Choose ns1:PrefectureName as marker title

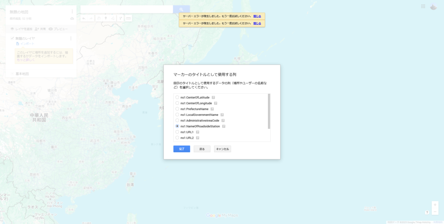177,109
